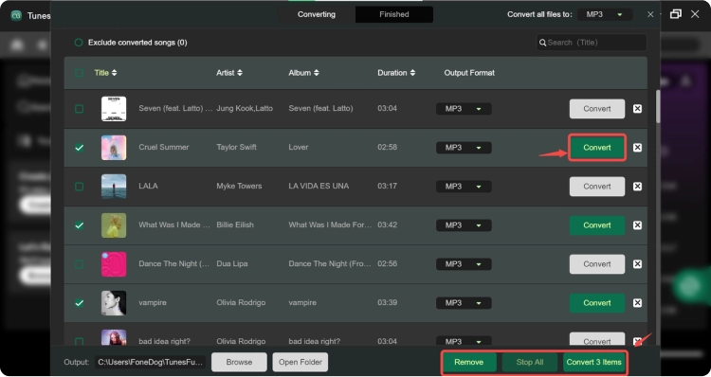Open output format dropdown for Cruel Summer
The image size is (711, 377).
click(464, 148)
